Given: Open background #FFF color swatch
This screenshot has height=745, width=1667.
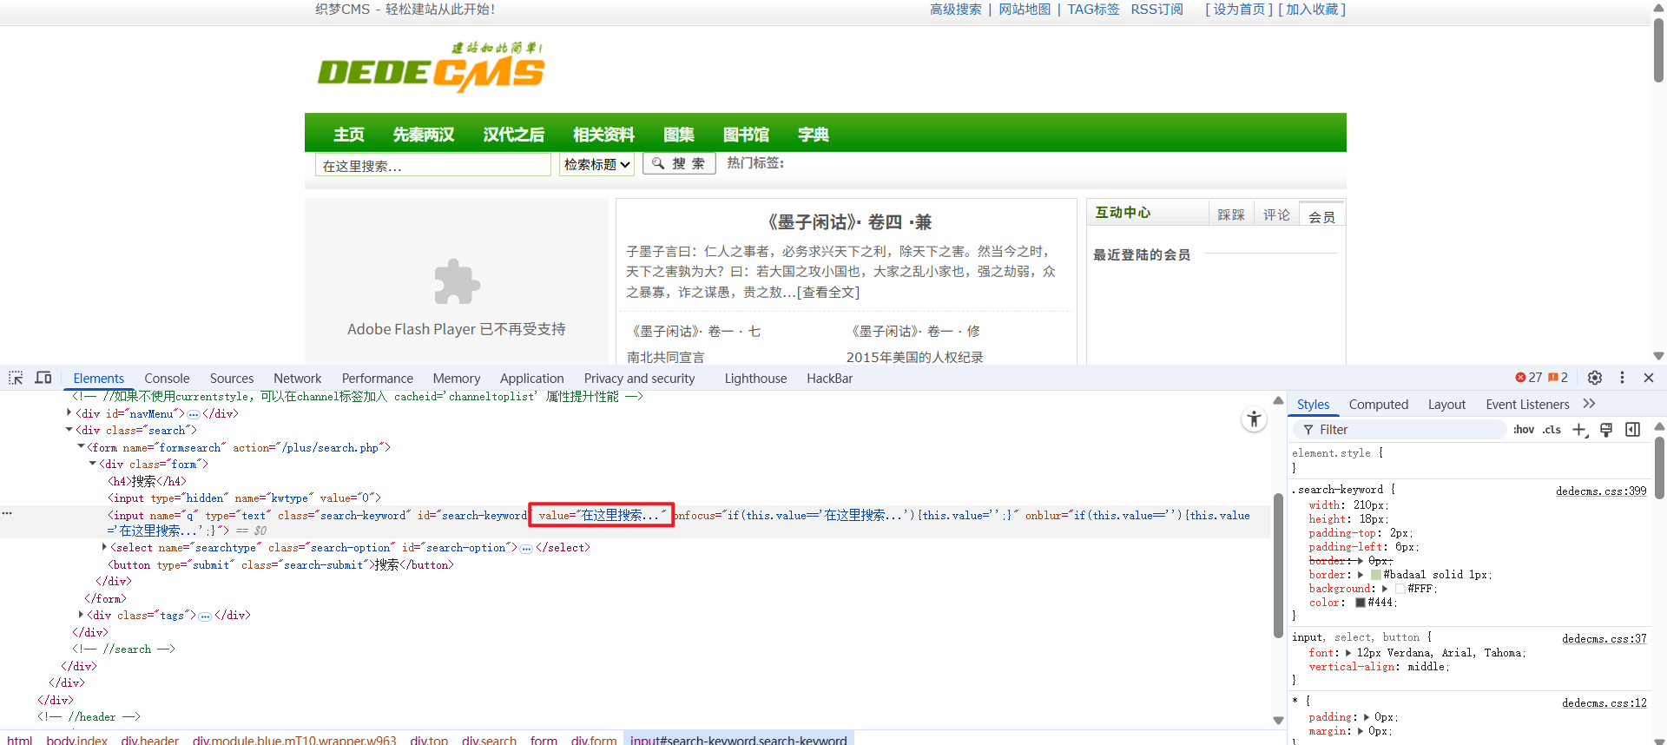Looking at the screenshot, I should 1400,589.
